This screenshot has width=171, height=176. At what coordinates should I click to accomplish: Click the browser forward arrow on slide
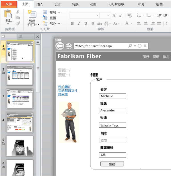[69, 46]
